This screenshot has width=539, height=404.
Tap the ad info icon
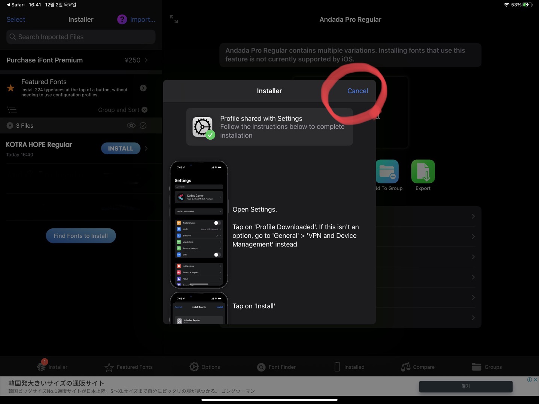click(x=530, y=380)
